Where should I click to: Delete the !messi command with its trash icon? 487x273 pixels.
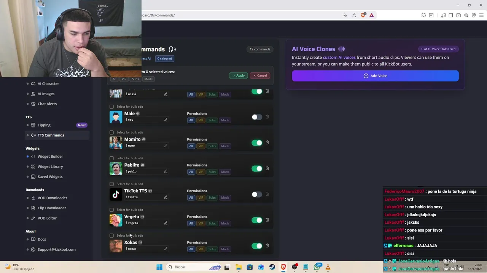point(267,91)
